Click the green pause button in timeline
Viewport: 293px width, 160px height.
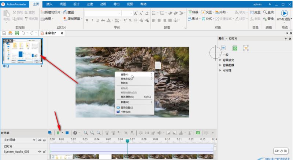click(x=58, y=132)
